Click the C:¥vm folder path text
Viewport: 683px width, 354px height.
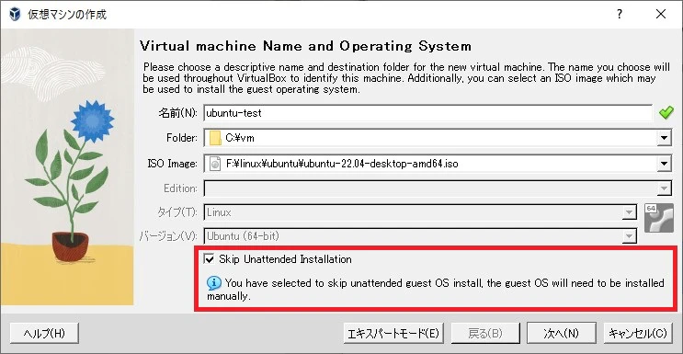tap(240, 139)
